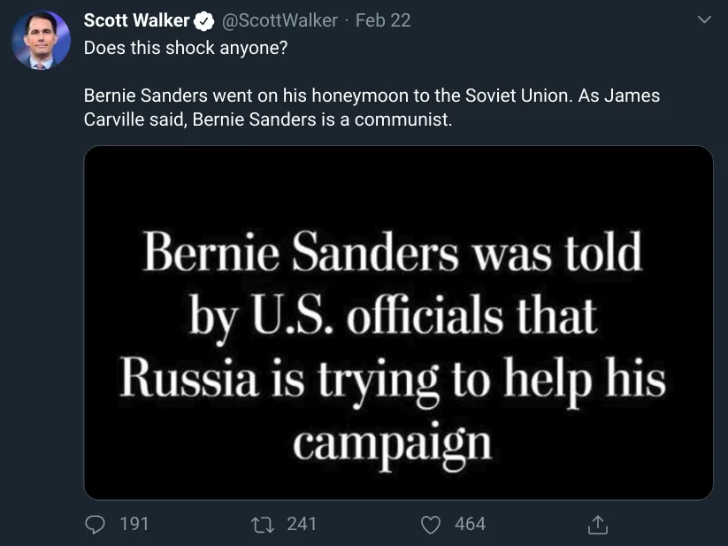Click the word 'campaign' in the embedded image
728x546 pixels.
coord(393,445)
